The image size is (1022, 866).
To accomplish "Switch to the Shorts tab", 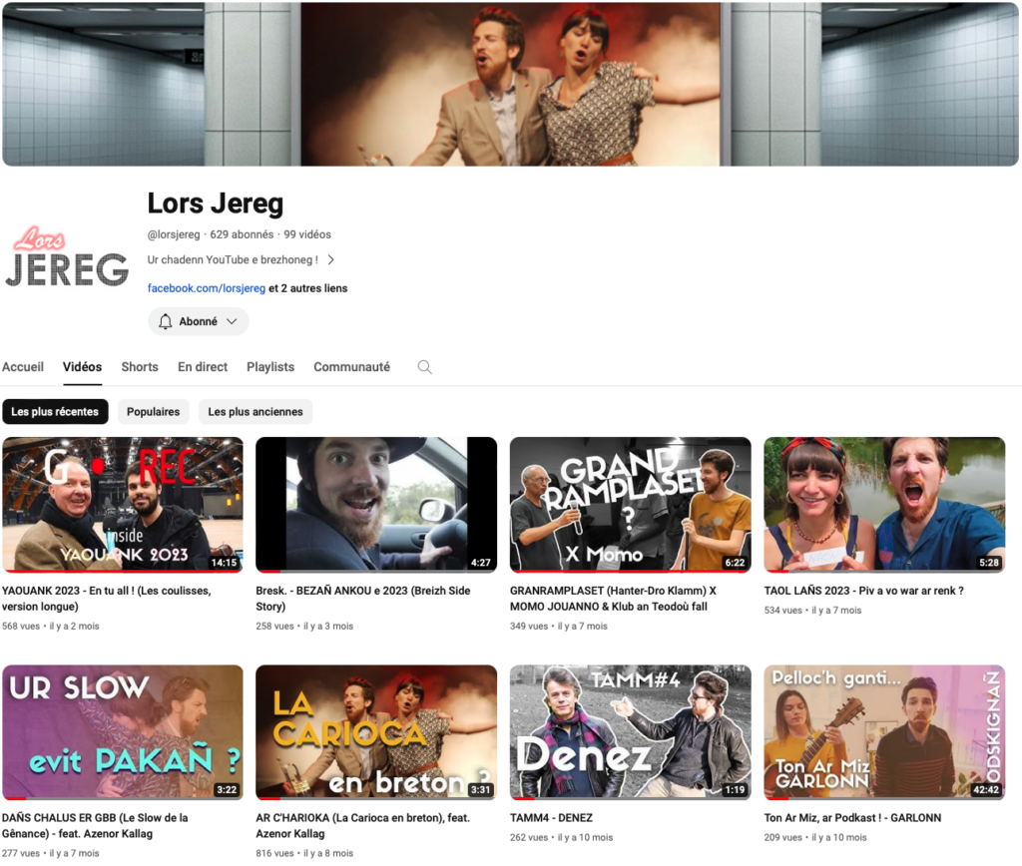I will tap(140, 367).
